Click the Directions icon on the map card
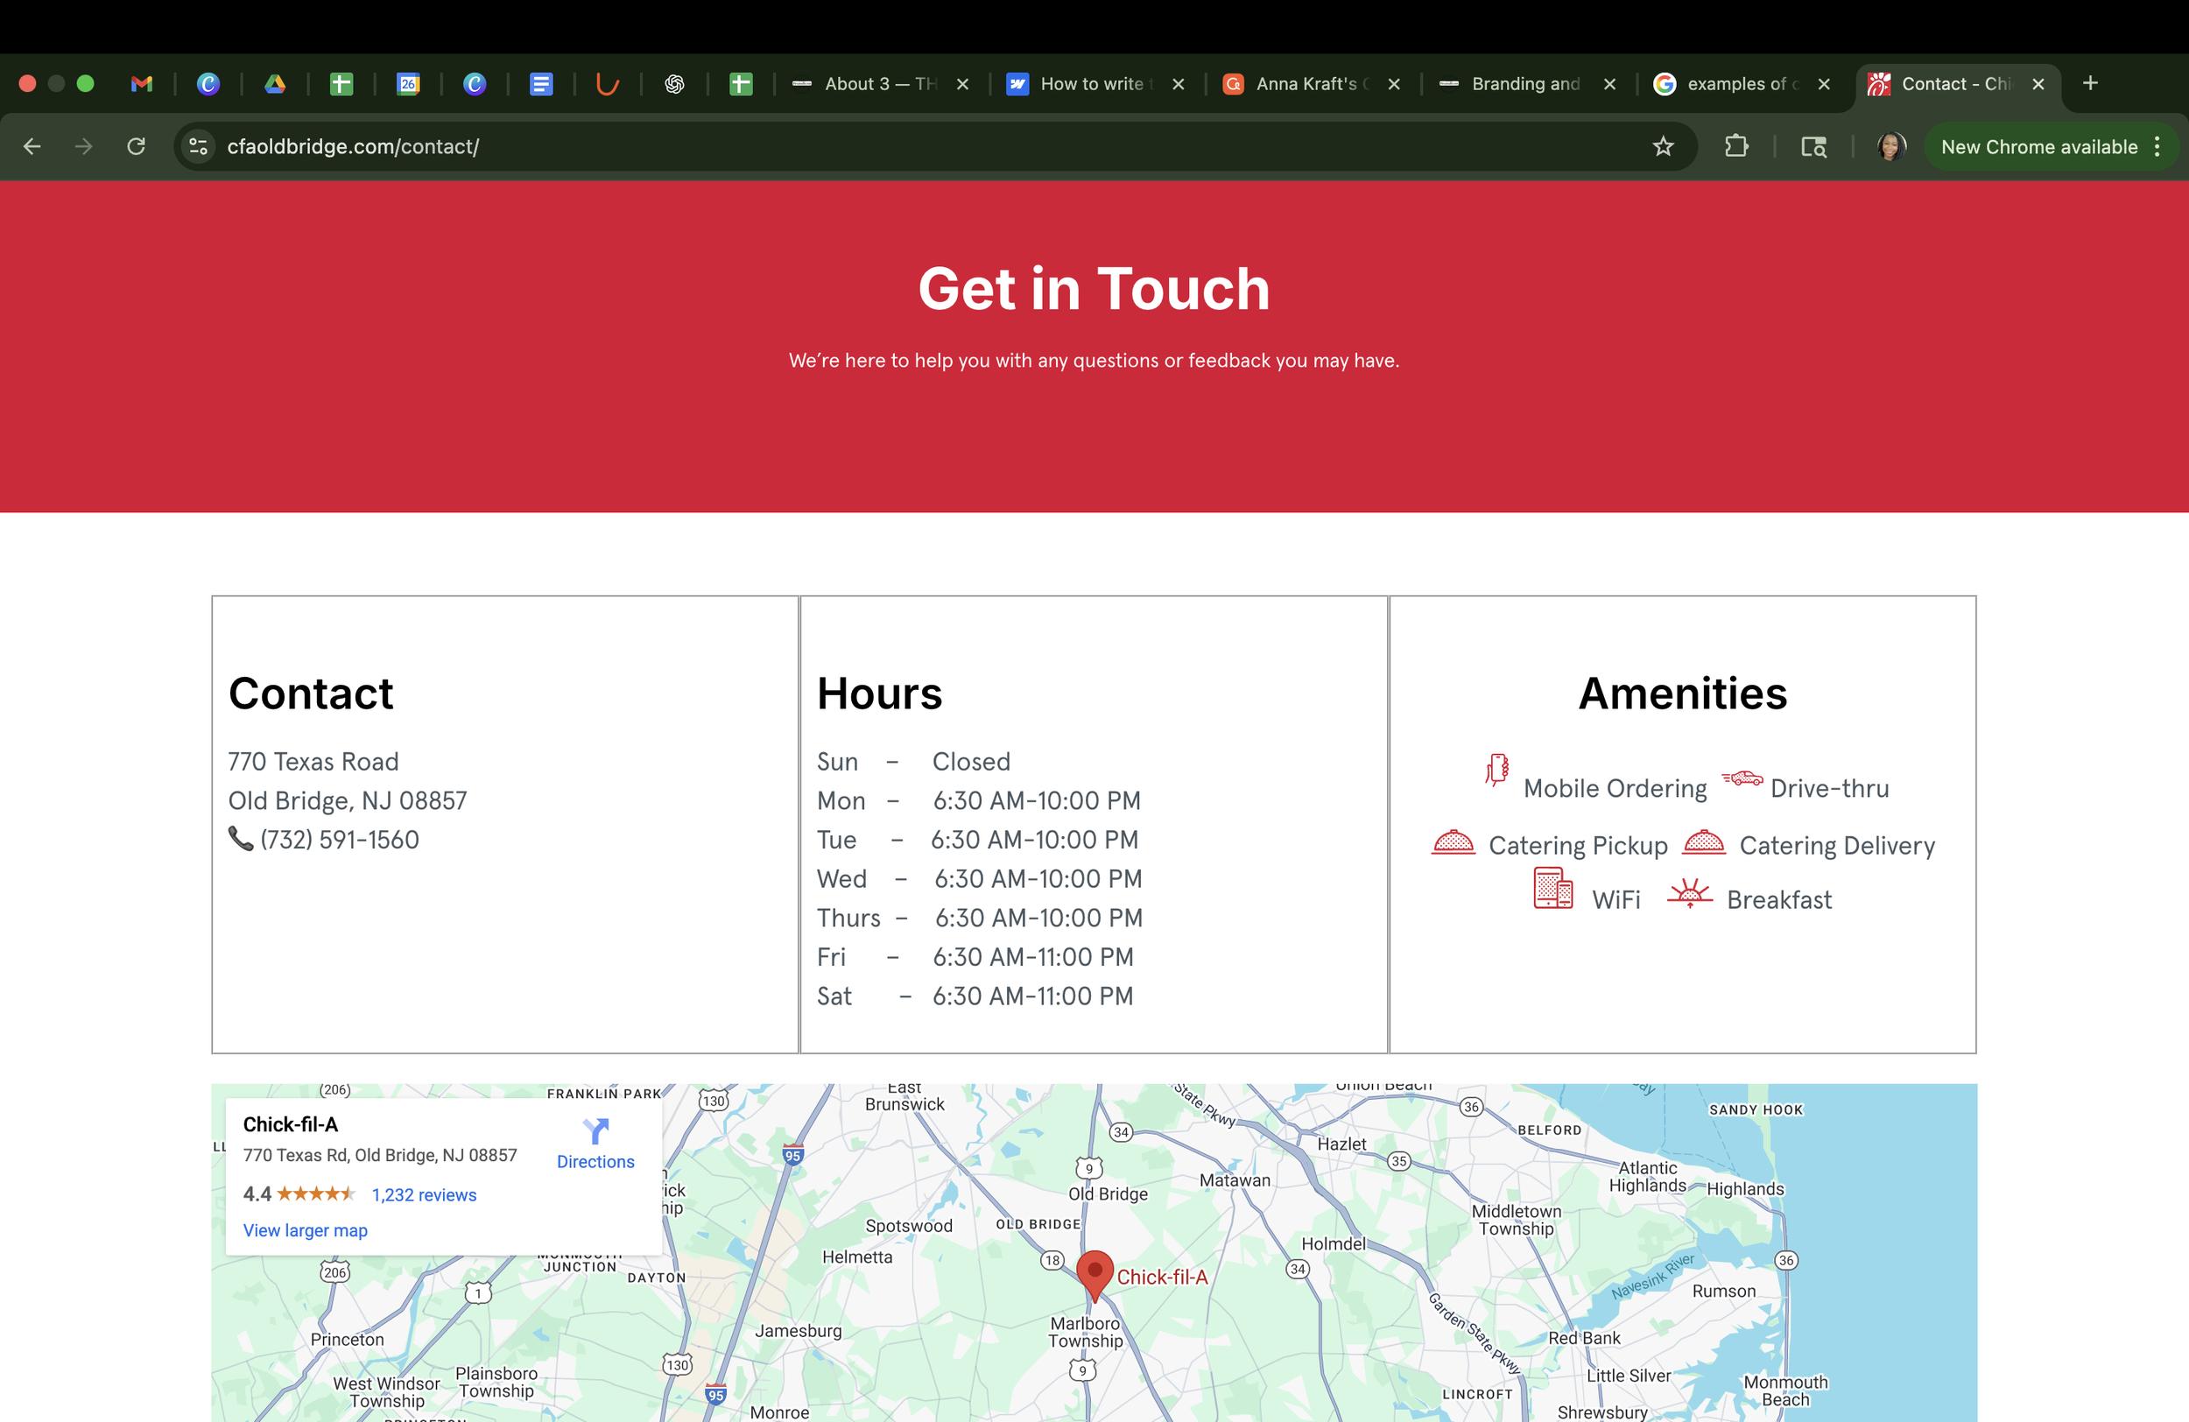The width and height of the screenshot is (2189, 1422). coord(595,1132)
